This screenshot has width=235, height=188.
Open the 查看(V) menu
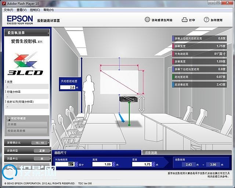[x=21, y=10]
